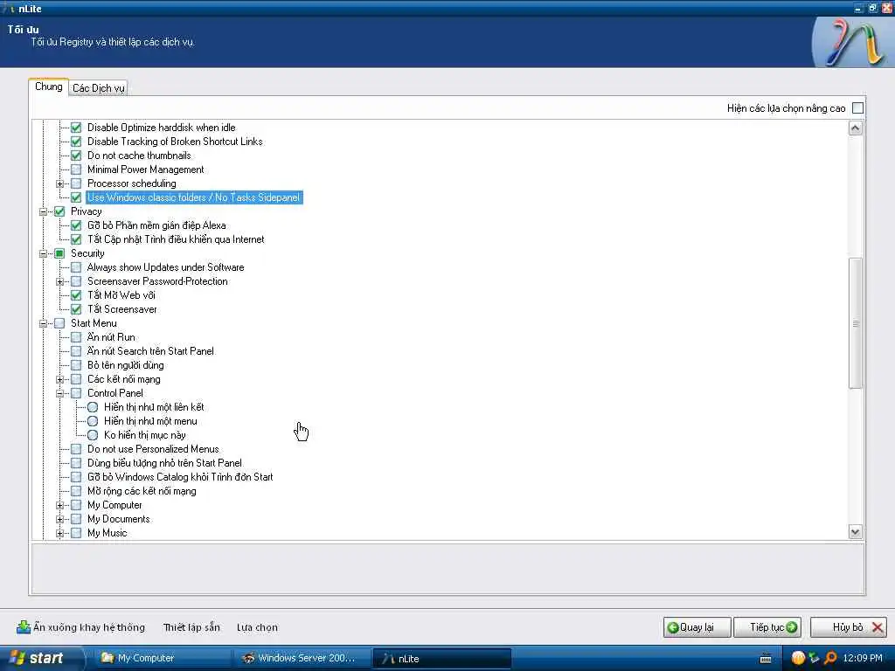Tick the My Documents checkbox
The height and width of the screenshot is (671, 895).
tap(76, 519)
